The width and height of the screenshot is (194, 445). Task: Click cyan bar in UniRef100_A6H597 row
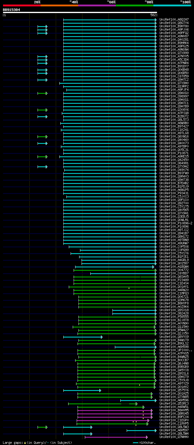pos(142,430)
